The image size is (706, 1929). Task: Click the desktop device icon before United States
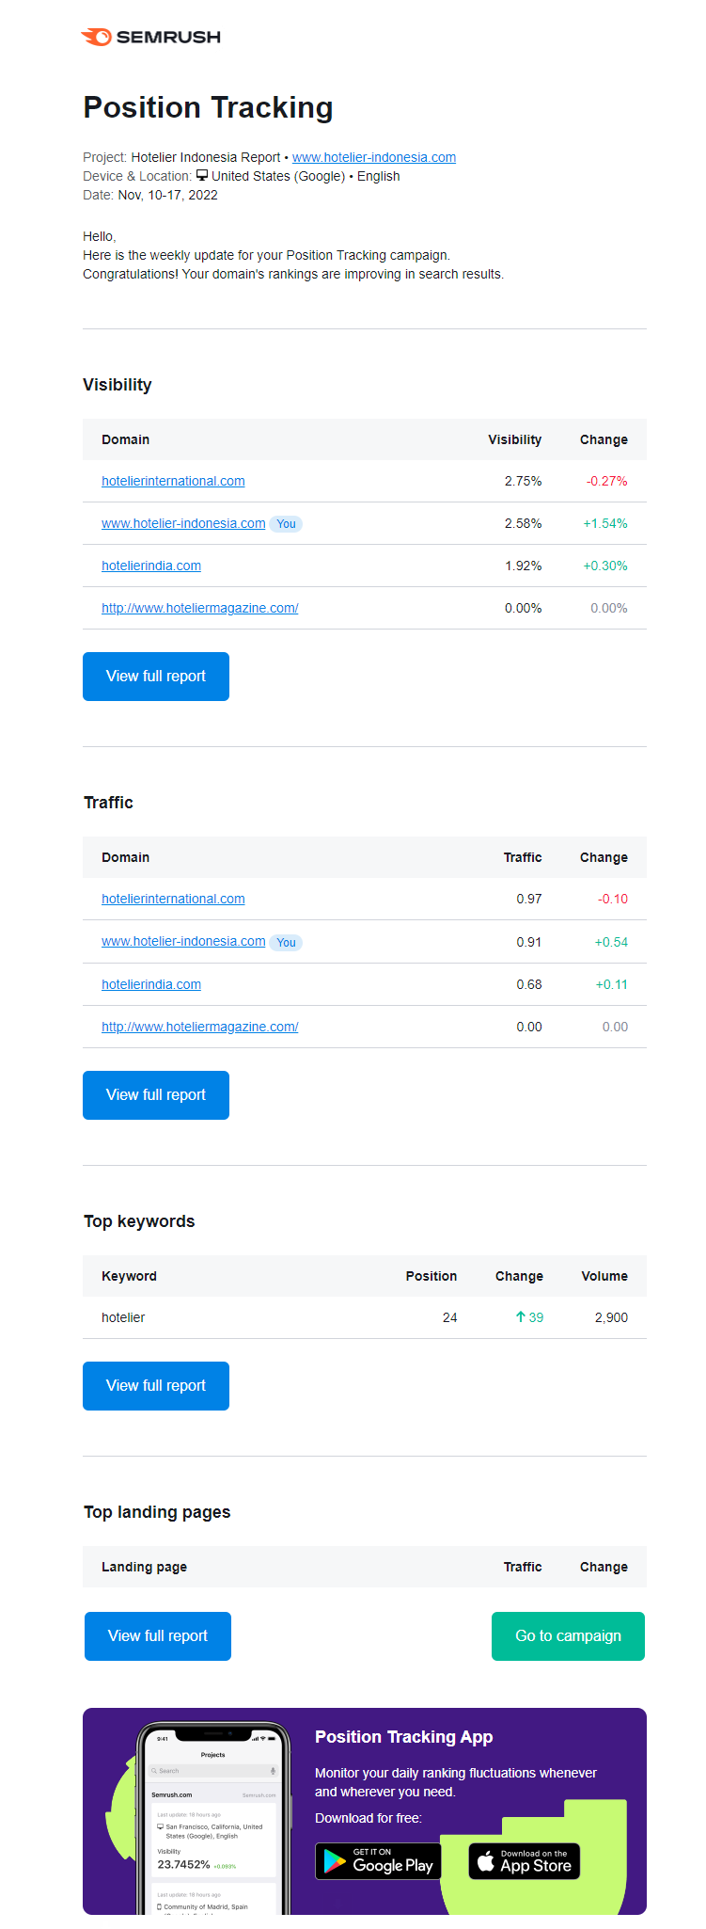point(202,175)
